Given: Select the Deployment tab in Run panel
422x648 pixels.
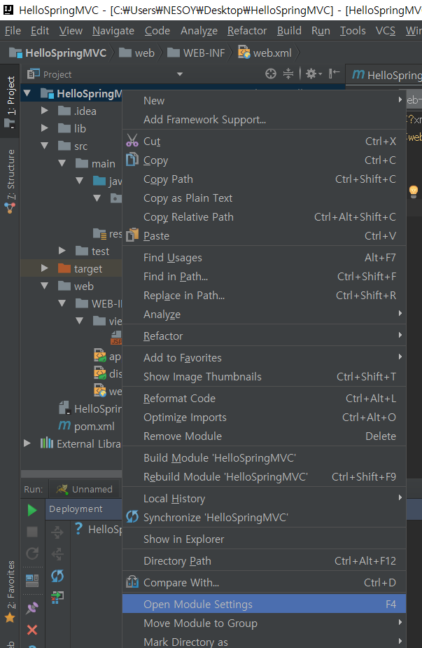Looking at the screenshot, I should click(76, 509).
